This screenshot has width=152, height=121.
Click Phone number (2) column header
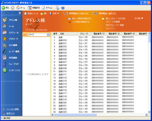coord(114,34)
